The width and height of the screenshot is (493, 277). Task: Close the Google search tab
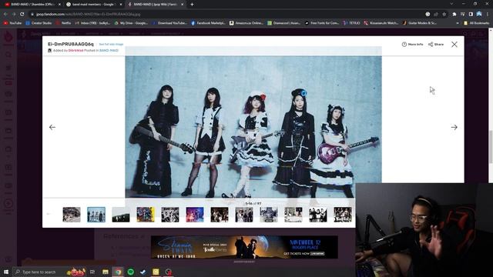pos(121,5)
